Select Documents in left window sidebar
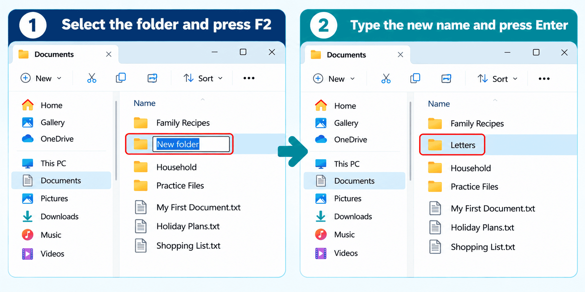 coord(61,180)
